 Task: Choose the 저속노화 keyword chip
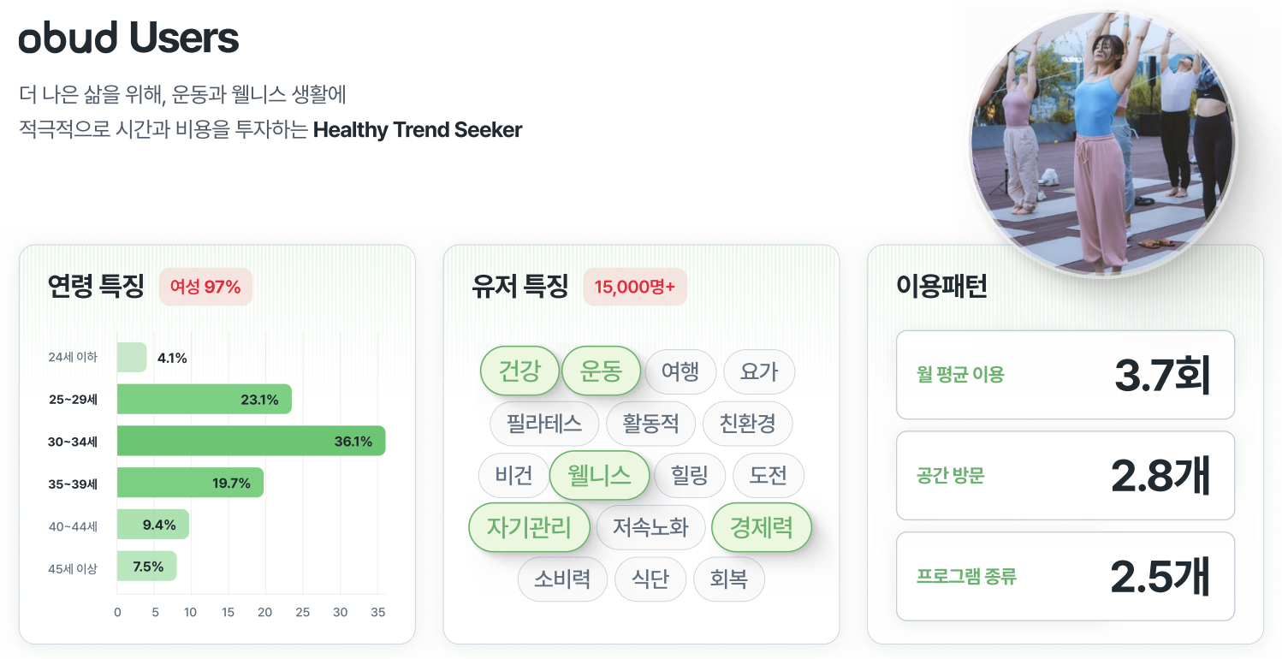coord(650,527)
